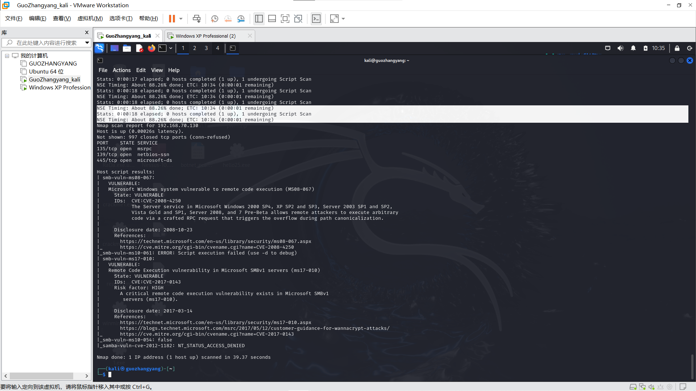Click Send Ctrl+Alt+Del toolbar icon
The image size is (696, 391).
(196, 19)
